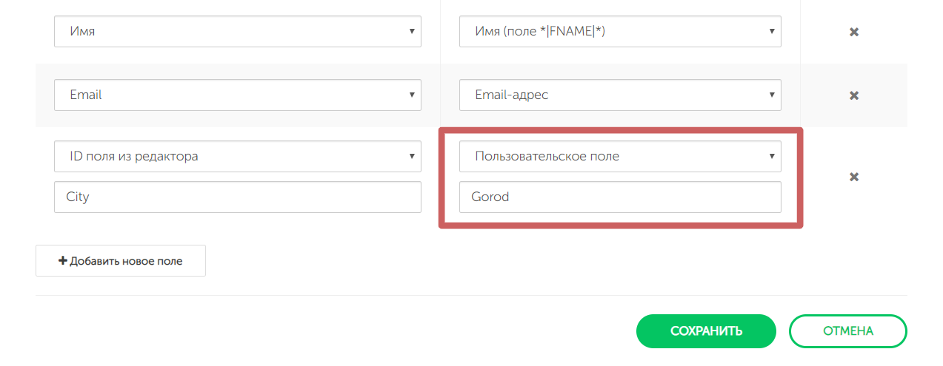Click the arrow on the FNAME field select
Viewport: 943px width, 366px height.
[x=771, y=32]
